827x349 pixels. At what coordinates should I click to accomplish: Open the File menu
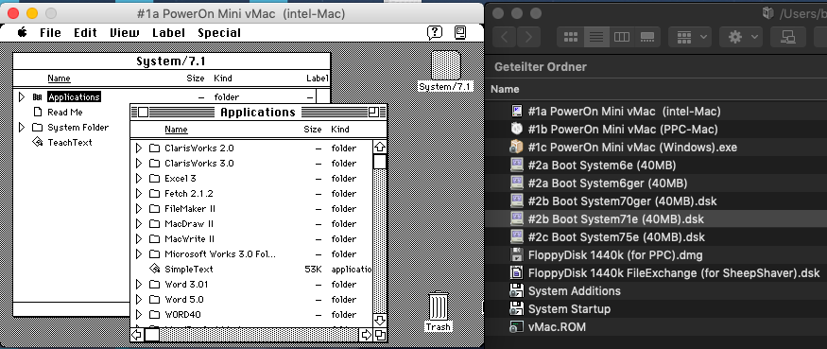(x=51, y=33)
